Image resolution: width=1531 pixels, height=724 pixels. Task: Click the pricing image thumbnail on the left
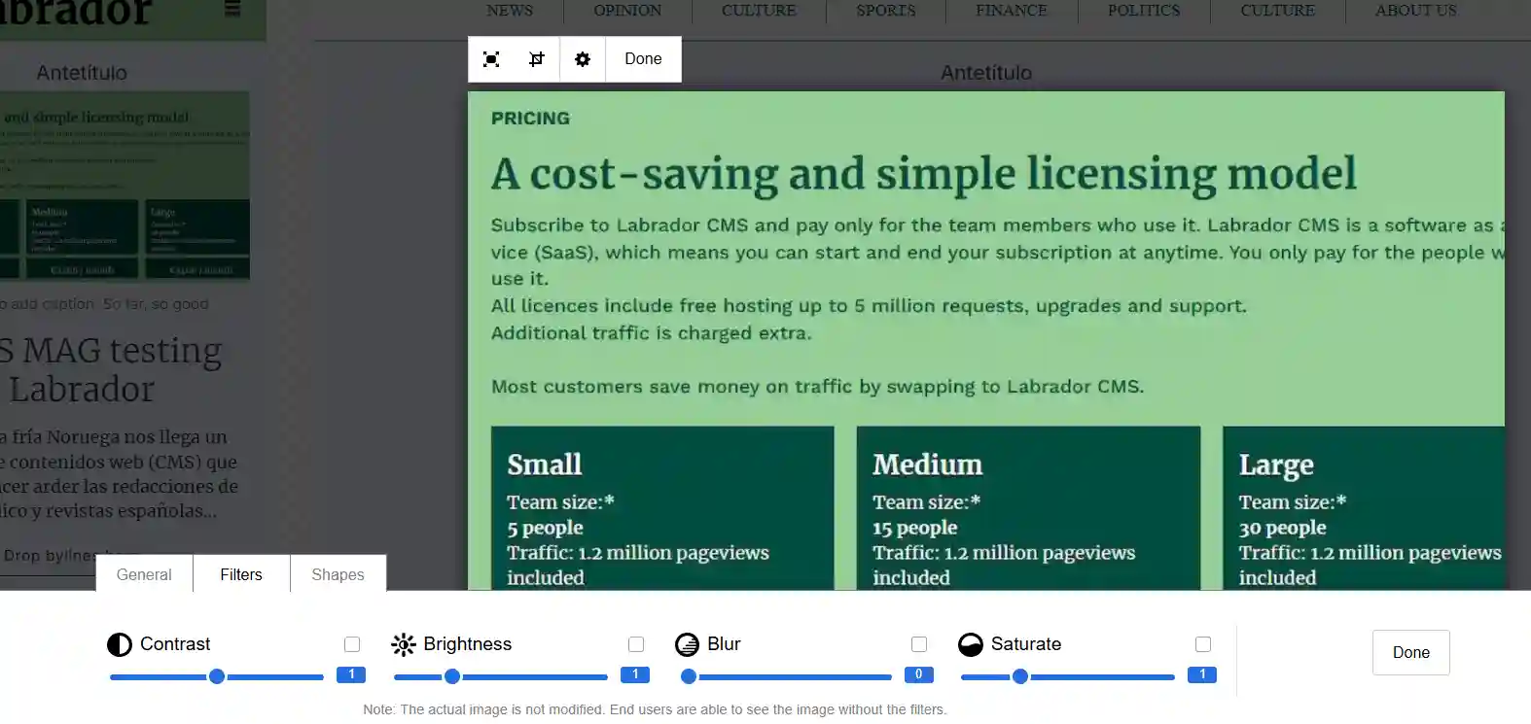pos(125,186)
